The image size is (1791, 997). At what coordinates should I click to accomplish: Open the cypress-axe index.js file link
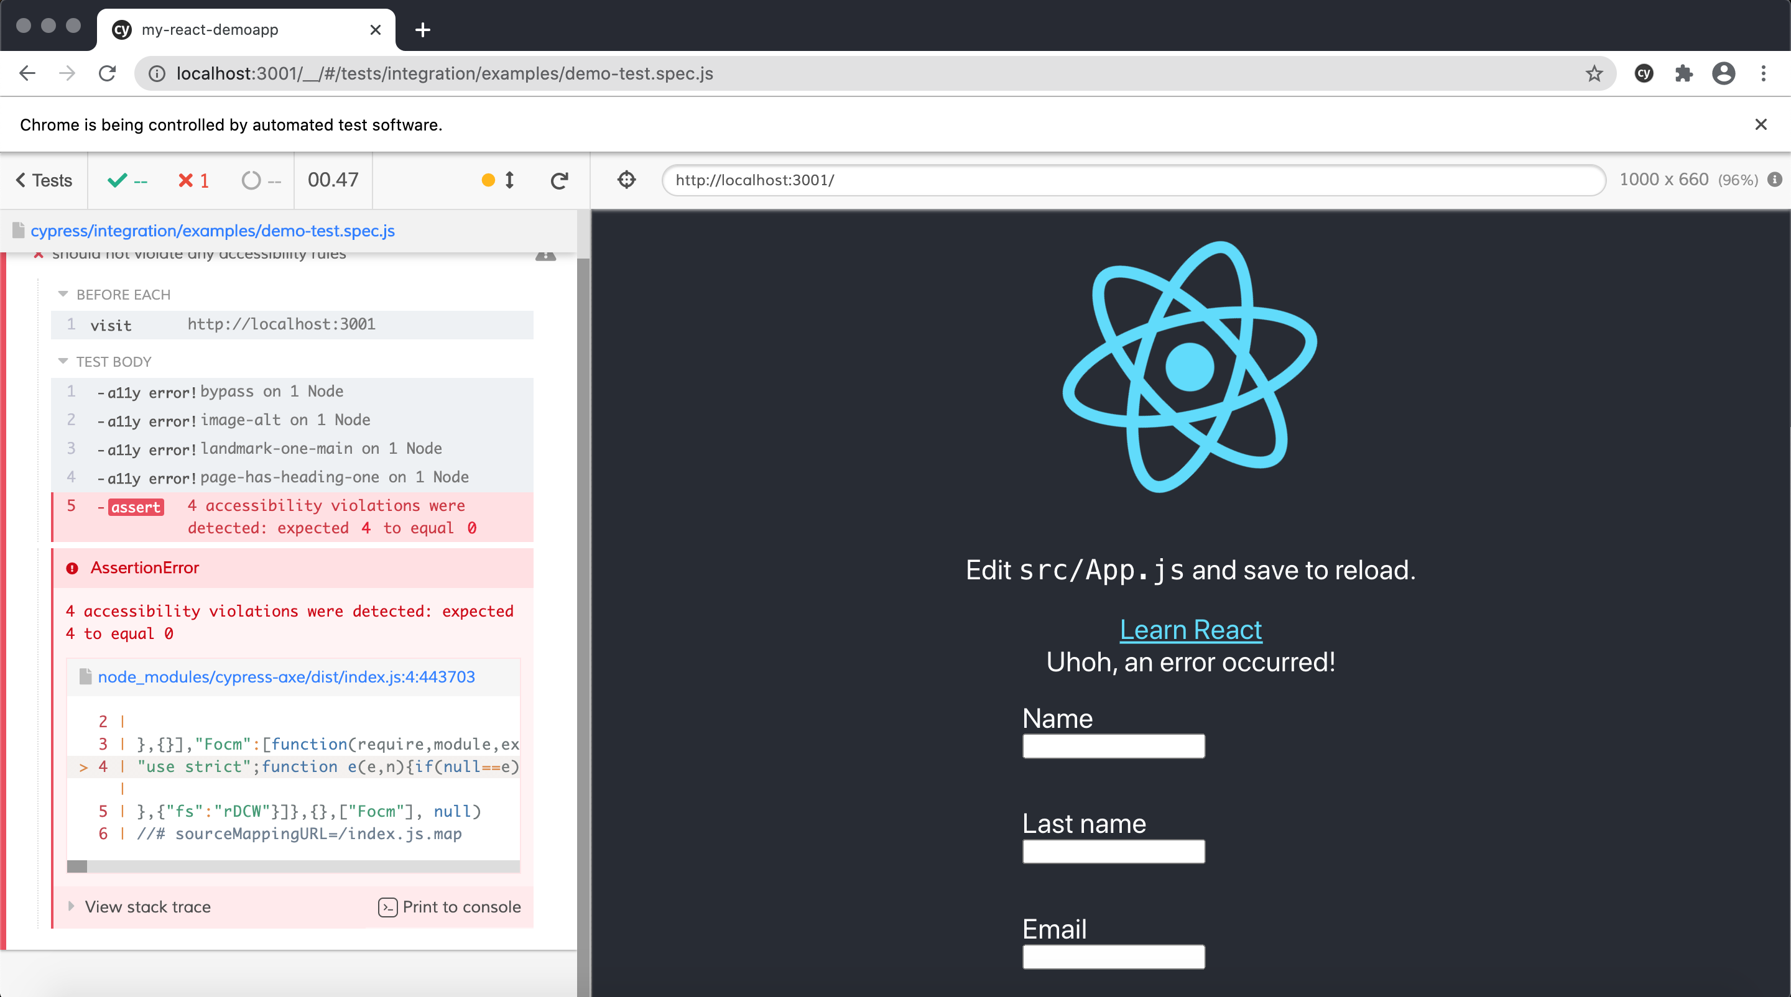(286, 677)
